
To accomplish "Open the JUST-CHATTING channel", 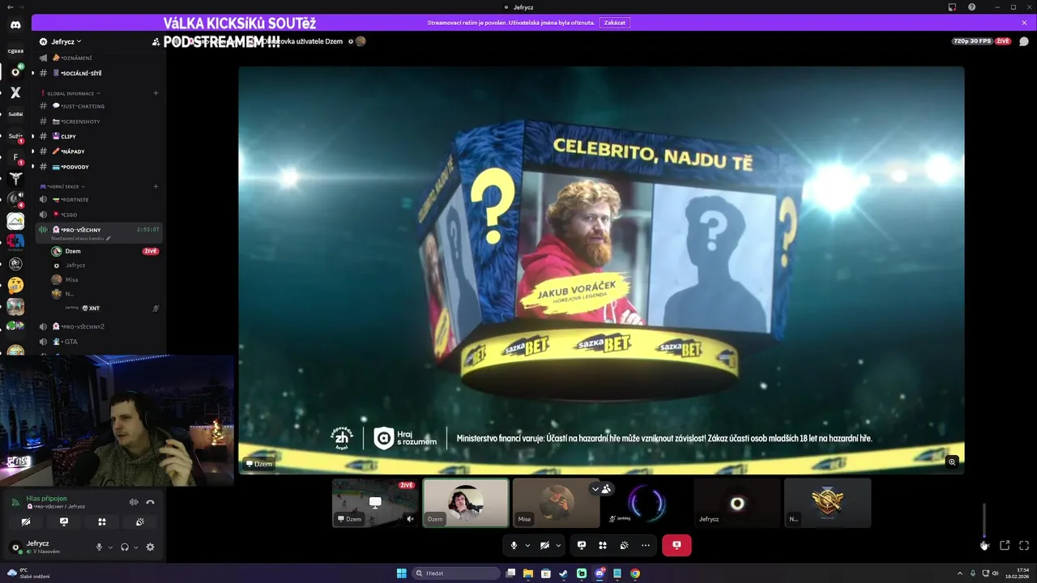I will pos(97,106).
